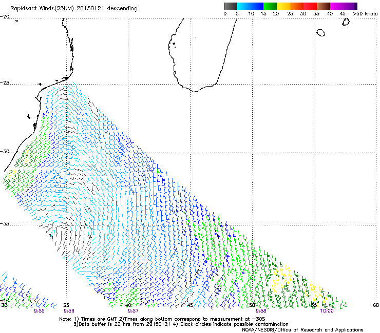
Task: Click the 50 longitude axis label
Action: 252,305
